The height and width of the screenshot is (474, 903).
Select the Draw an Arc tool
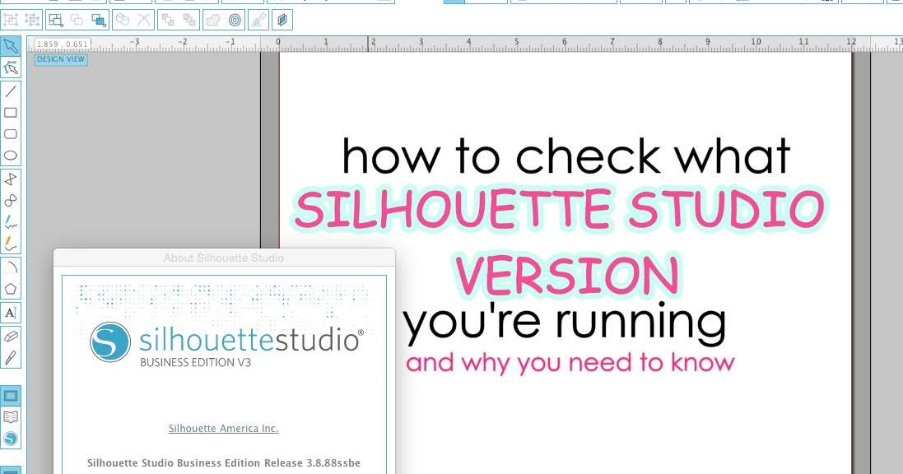11,267
